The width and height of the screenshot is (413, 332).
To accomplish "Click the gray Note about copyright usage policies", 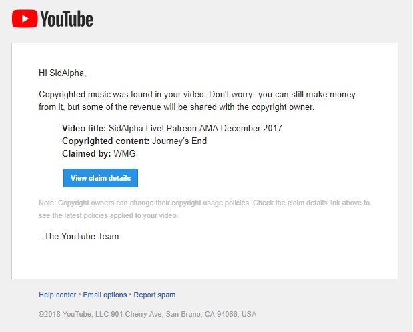I will (204, 203).
